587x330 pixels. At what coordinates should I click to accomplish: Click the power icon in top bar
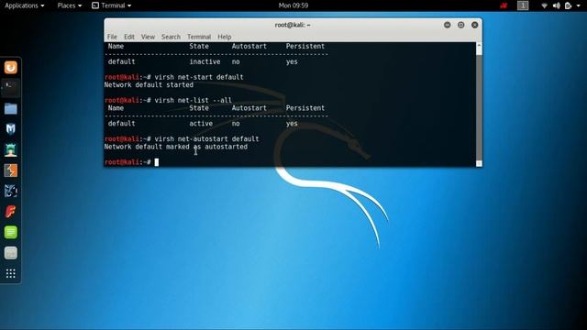568,5
